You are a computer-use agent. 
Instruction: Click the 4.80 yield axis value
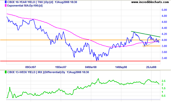[x=164, y=16]
